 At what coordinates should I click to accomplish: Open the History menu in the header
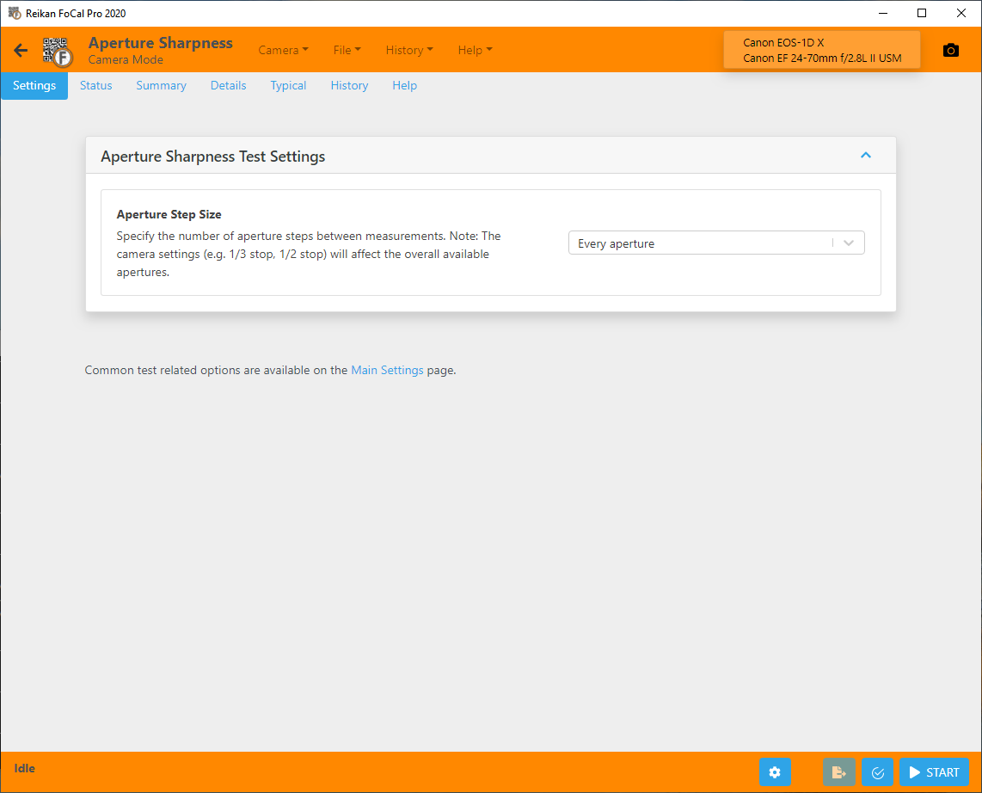(408, 51)
